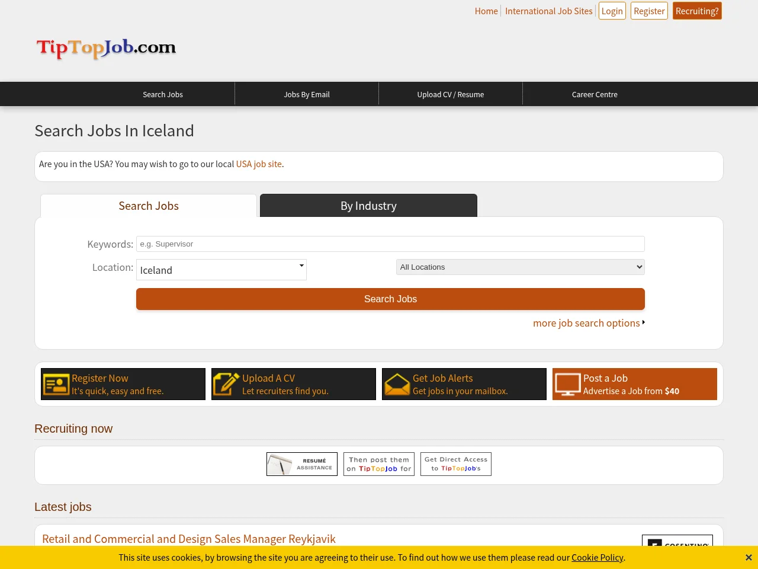Open the Cookie Policy link
The width and height of the screenshot is (758, 569).
(597, 558)
